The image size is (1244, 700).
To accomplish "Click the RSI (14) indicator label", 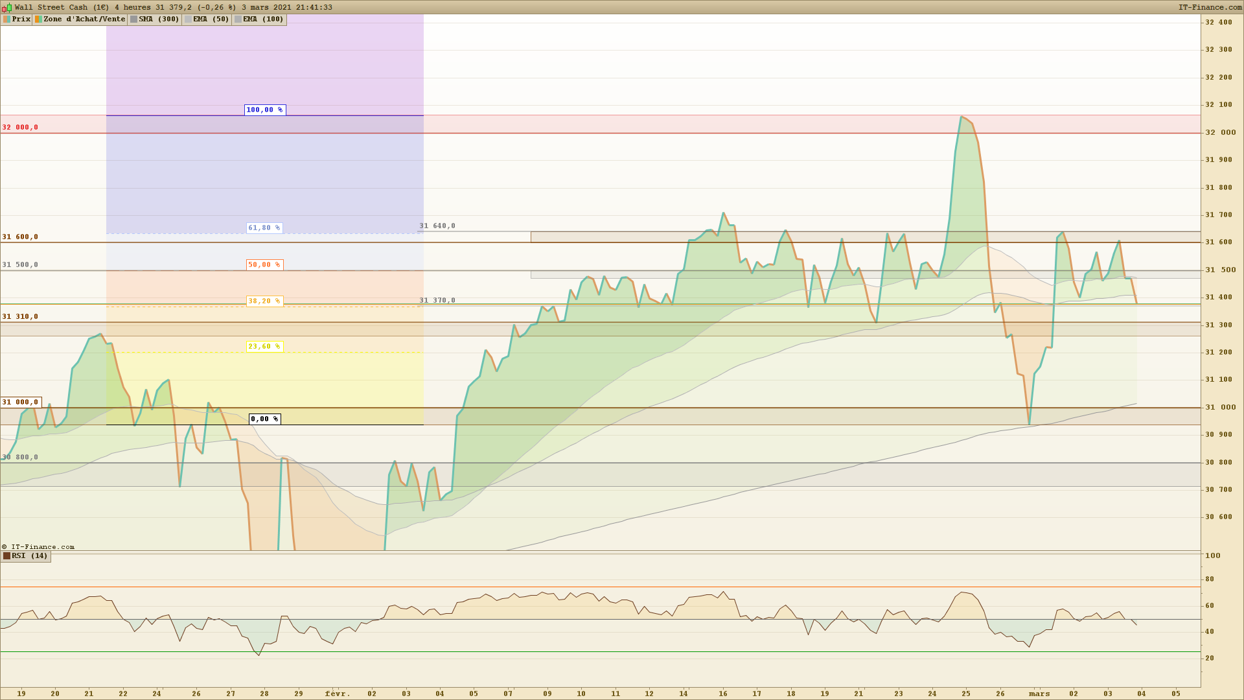I will pos(30,556).
